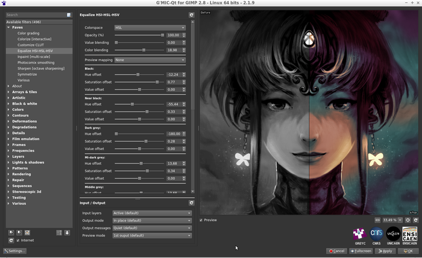This screenshot has height=258, width=422.
Task: Disable the Internet checkbox
Action: pyautogui.click(x=18, y=240)
